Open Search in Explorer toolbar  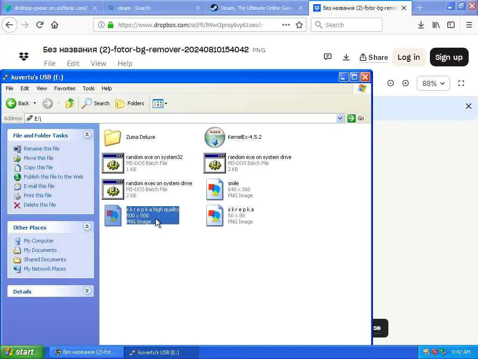pyautogui.click(x=95, y=103)
